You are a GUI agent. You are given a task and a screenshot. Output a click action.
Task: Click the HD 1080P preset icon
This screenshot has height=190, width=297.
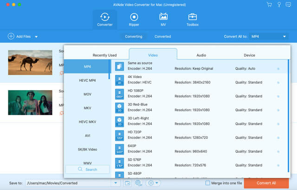[x=119, y=94]
